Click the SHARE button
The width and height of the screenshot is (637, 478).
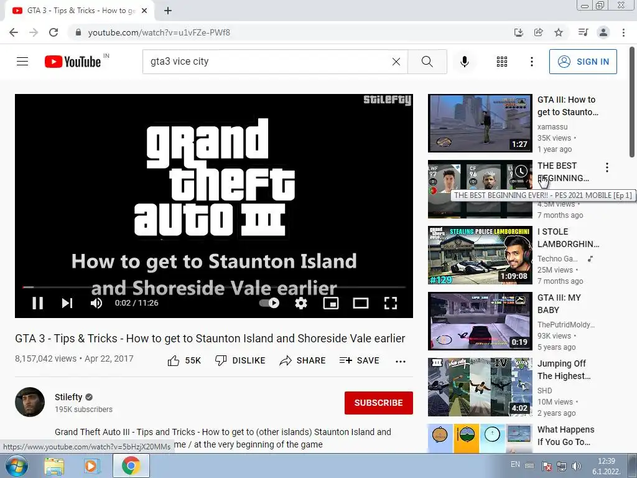click(x=303, y=360)
